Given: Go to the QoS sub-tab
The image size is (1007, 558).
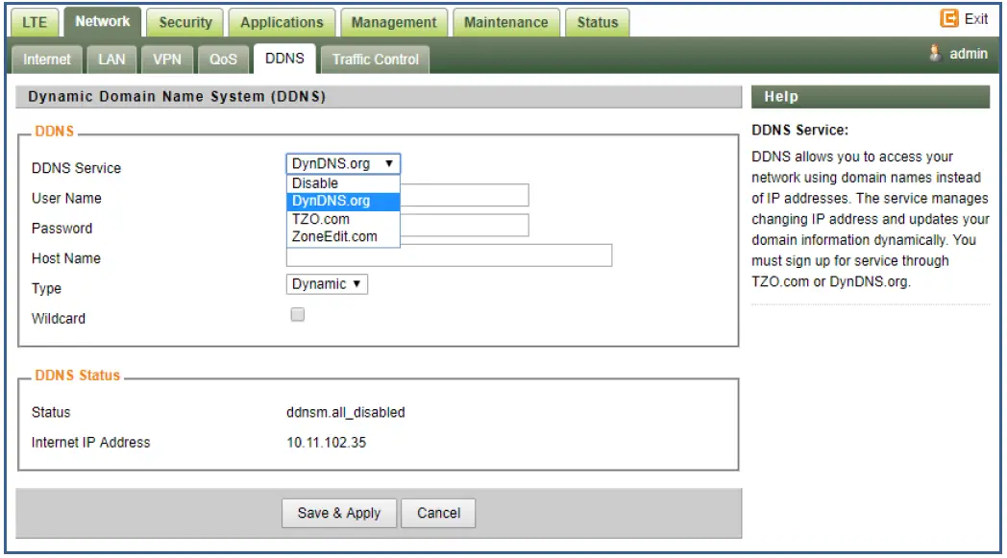Looking at the screenshot, I should click(223, 60).
